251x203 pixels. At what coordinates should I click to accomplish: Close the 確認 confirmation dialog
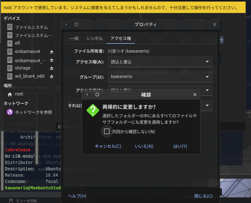[195, 94]
